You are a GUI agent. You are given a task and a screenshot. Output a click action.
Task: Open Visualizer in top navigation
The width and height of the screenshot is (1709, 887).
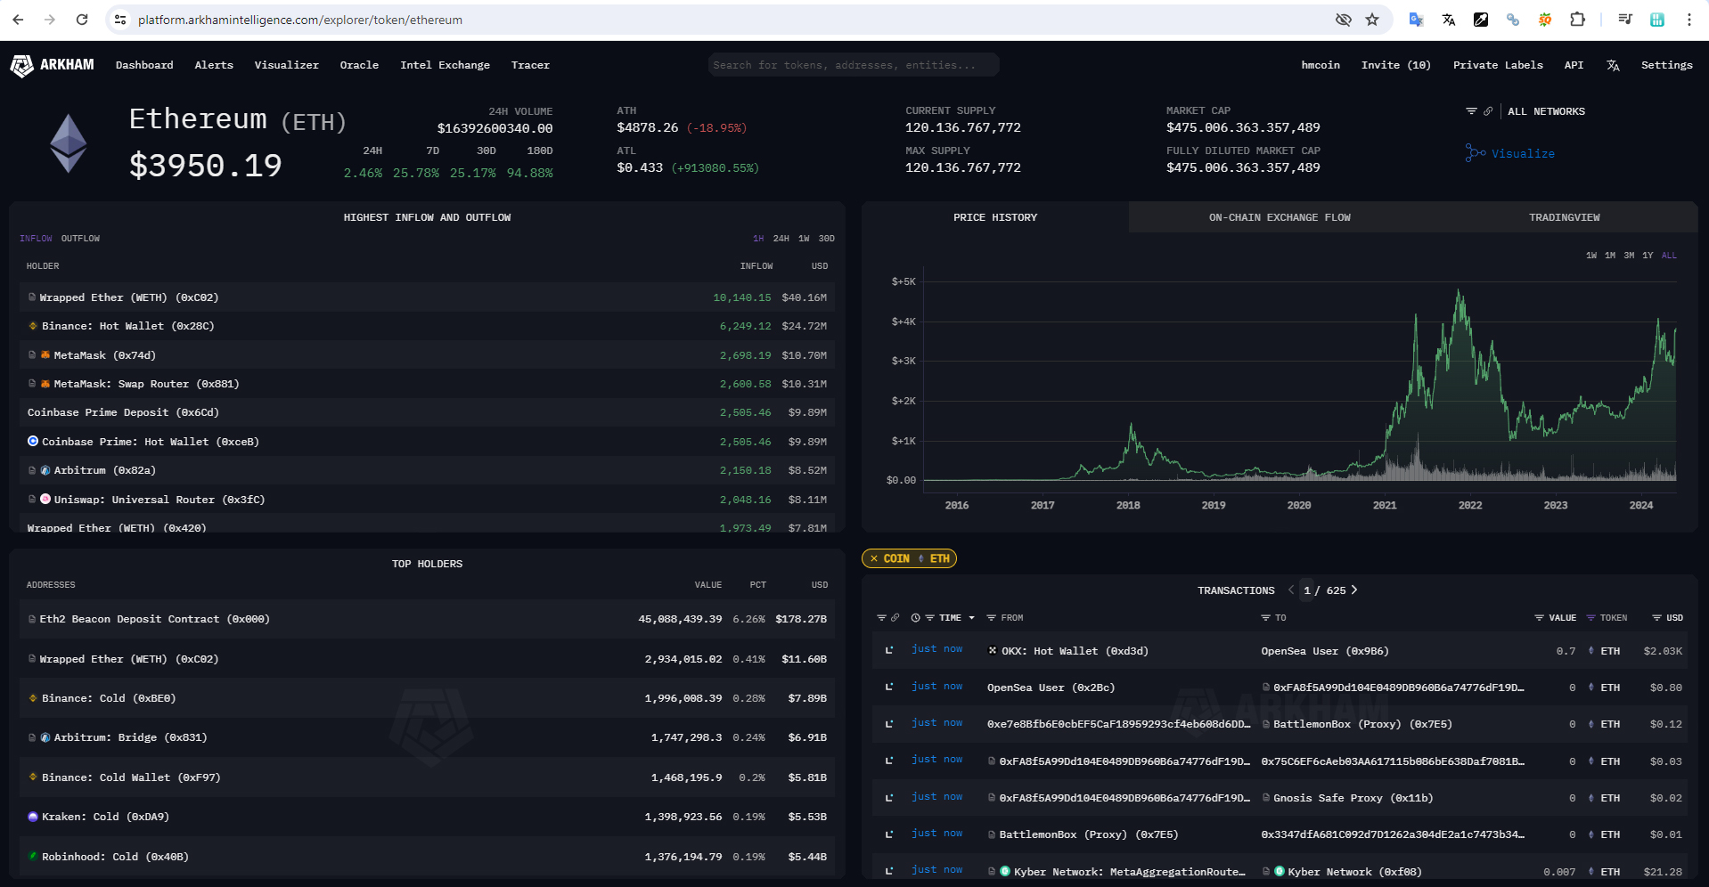pyautogui.click(x=286, y=65)
